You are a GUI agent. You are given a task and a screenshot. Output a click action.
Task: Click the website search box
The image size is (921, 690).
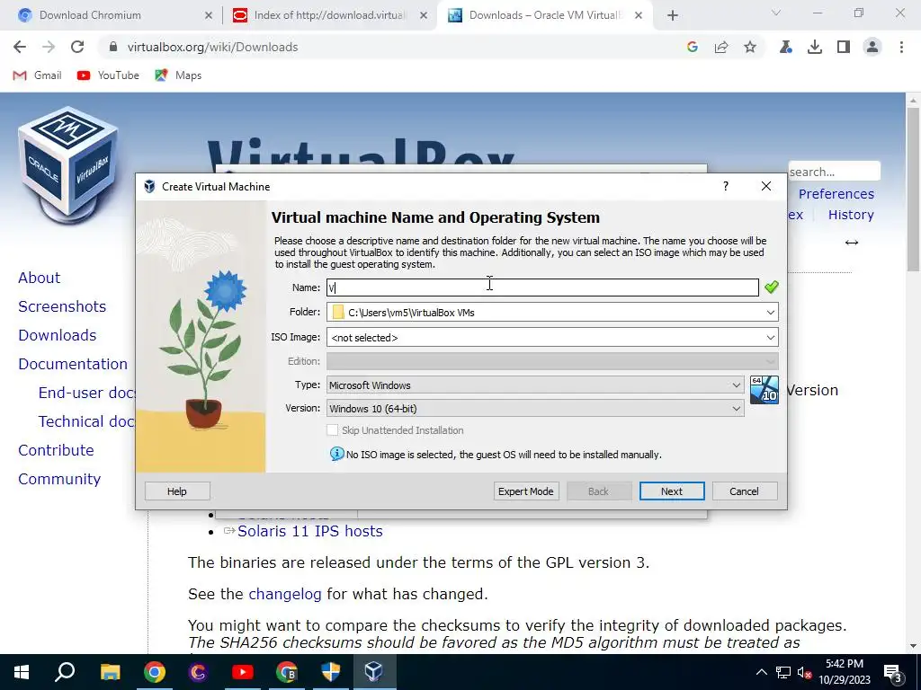[834, 172]
